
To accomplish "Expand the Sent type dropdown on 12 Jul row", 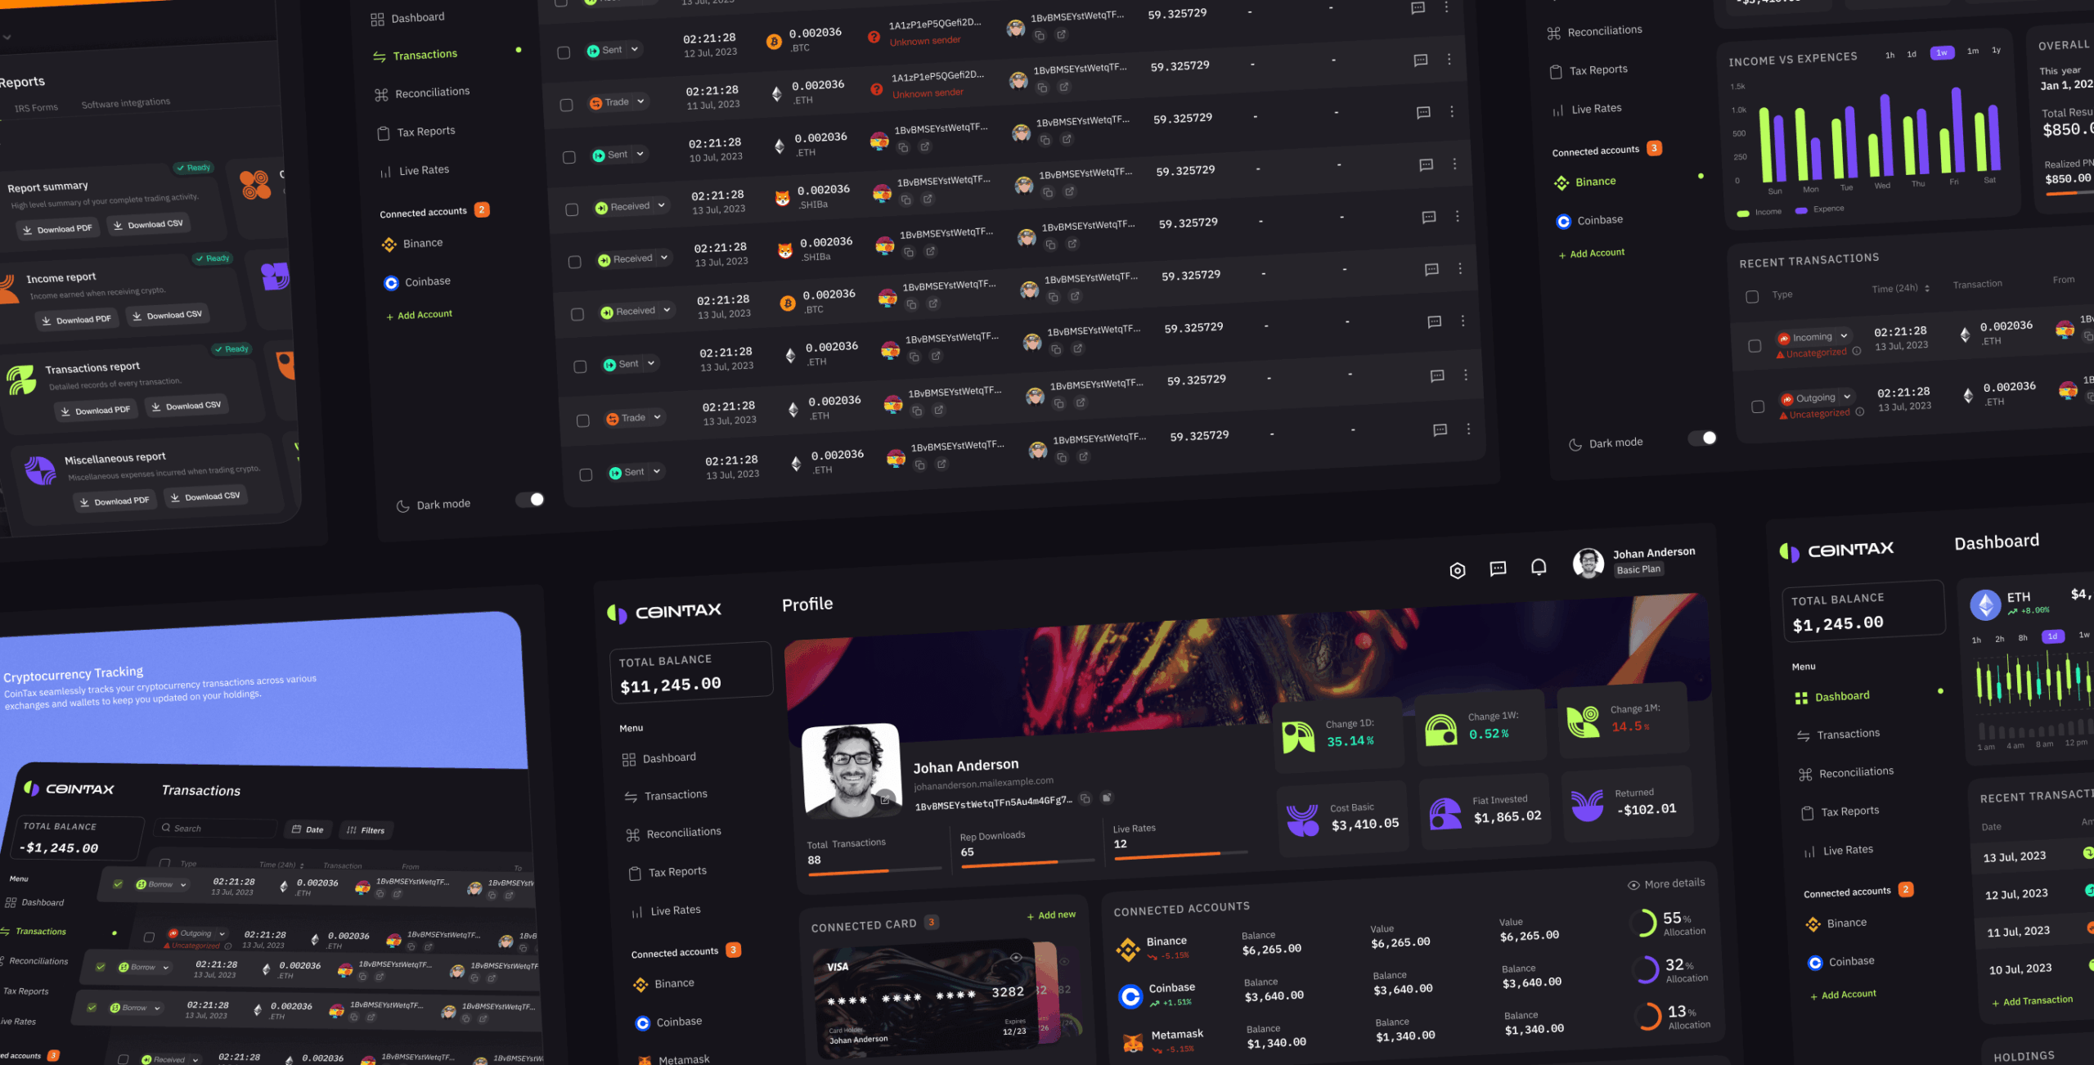I will (x=635, y=50).
